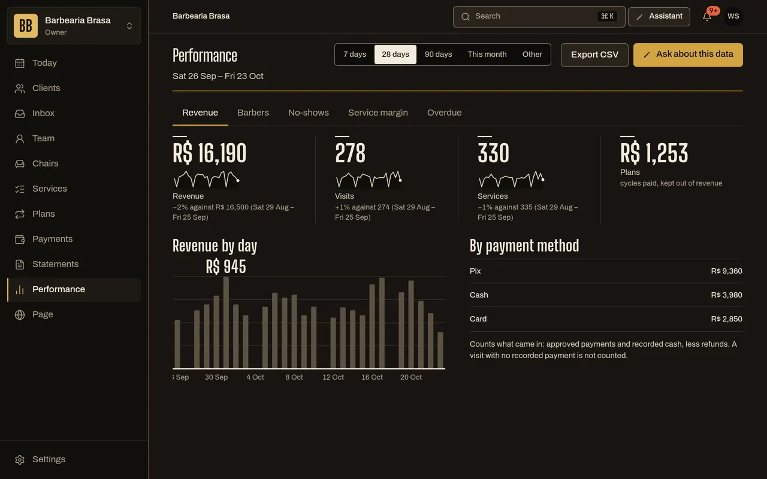
Task: Click the WS user avatar
Action: (733, 16)
